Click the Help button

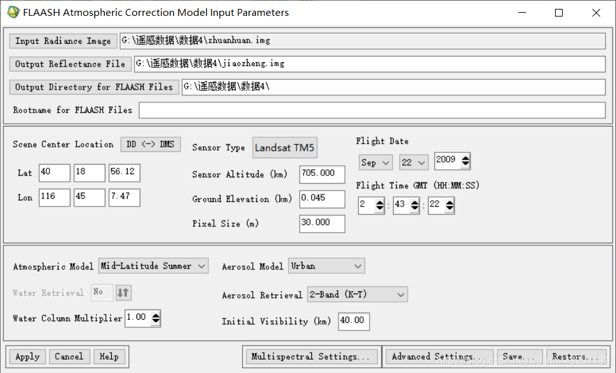pos(109,357)
